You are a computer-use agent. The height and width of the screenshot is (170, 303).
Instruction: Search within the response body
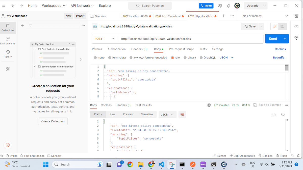(x=283, y=115)
